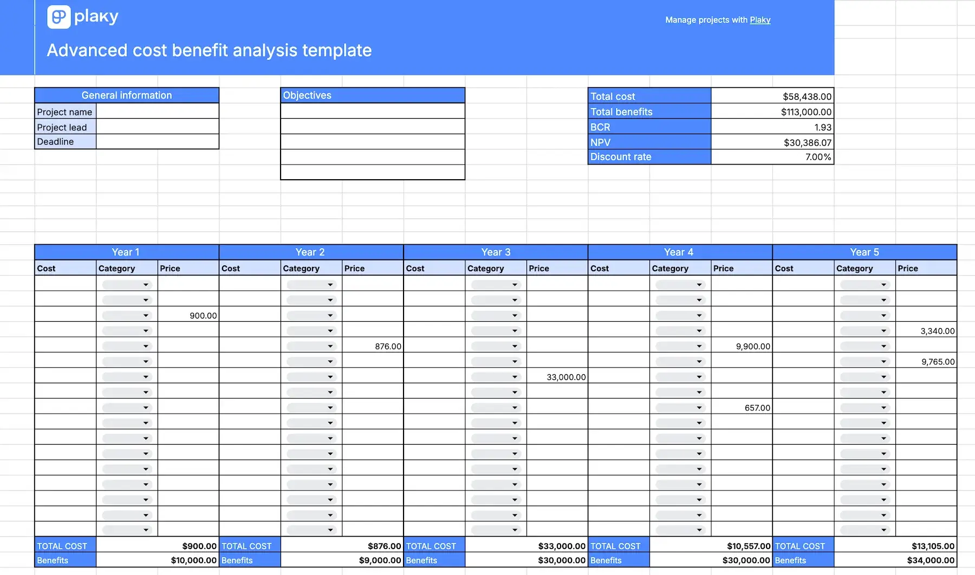Open Year 4 category dropdown beside 657.00
975x575 pixels.
pyautogui.click(x=680, y=408)
